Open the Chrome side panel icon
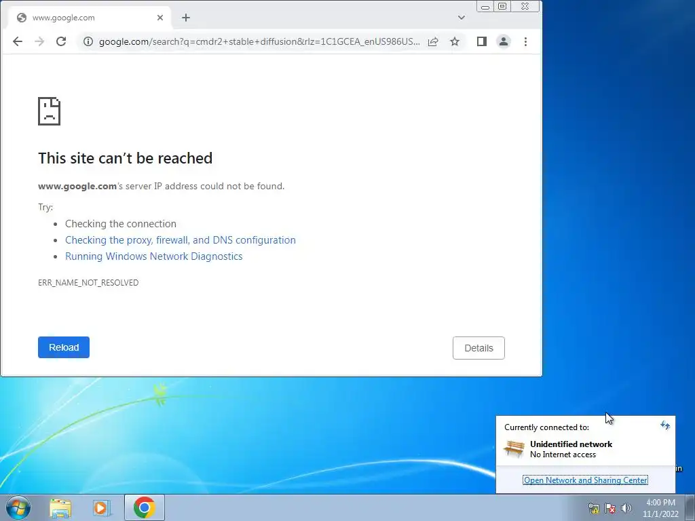 [x=482, y=41]
